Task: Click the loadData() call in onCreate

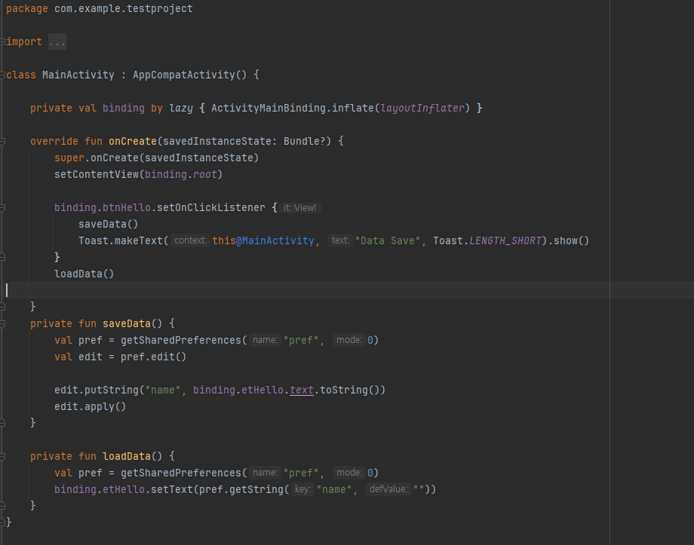Action: click(84, 274)
